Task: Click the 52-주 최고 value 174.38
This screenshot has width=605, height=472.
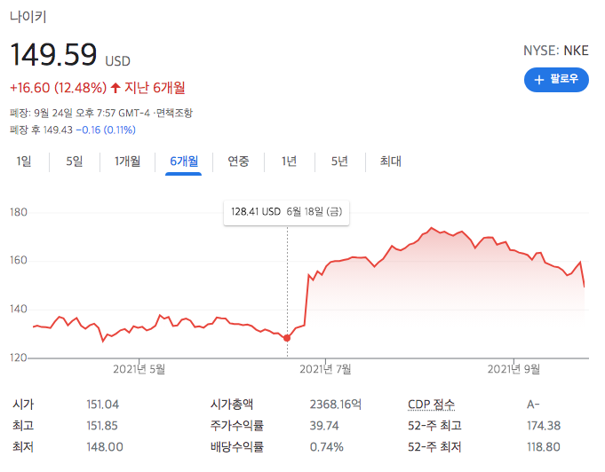Action: 544,426
